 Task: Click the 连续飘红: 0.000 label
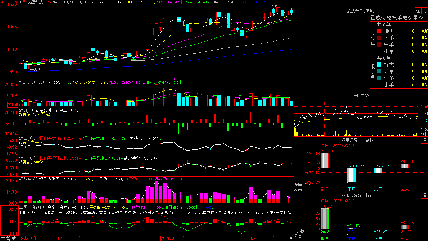point(147,207)
